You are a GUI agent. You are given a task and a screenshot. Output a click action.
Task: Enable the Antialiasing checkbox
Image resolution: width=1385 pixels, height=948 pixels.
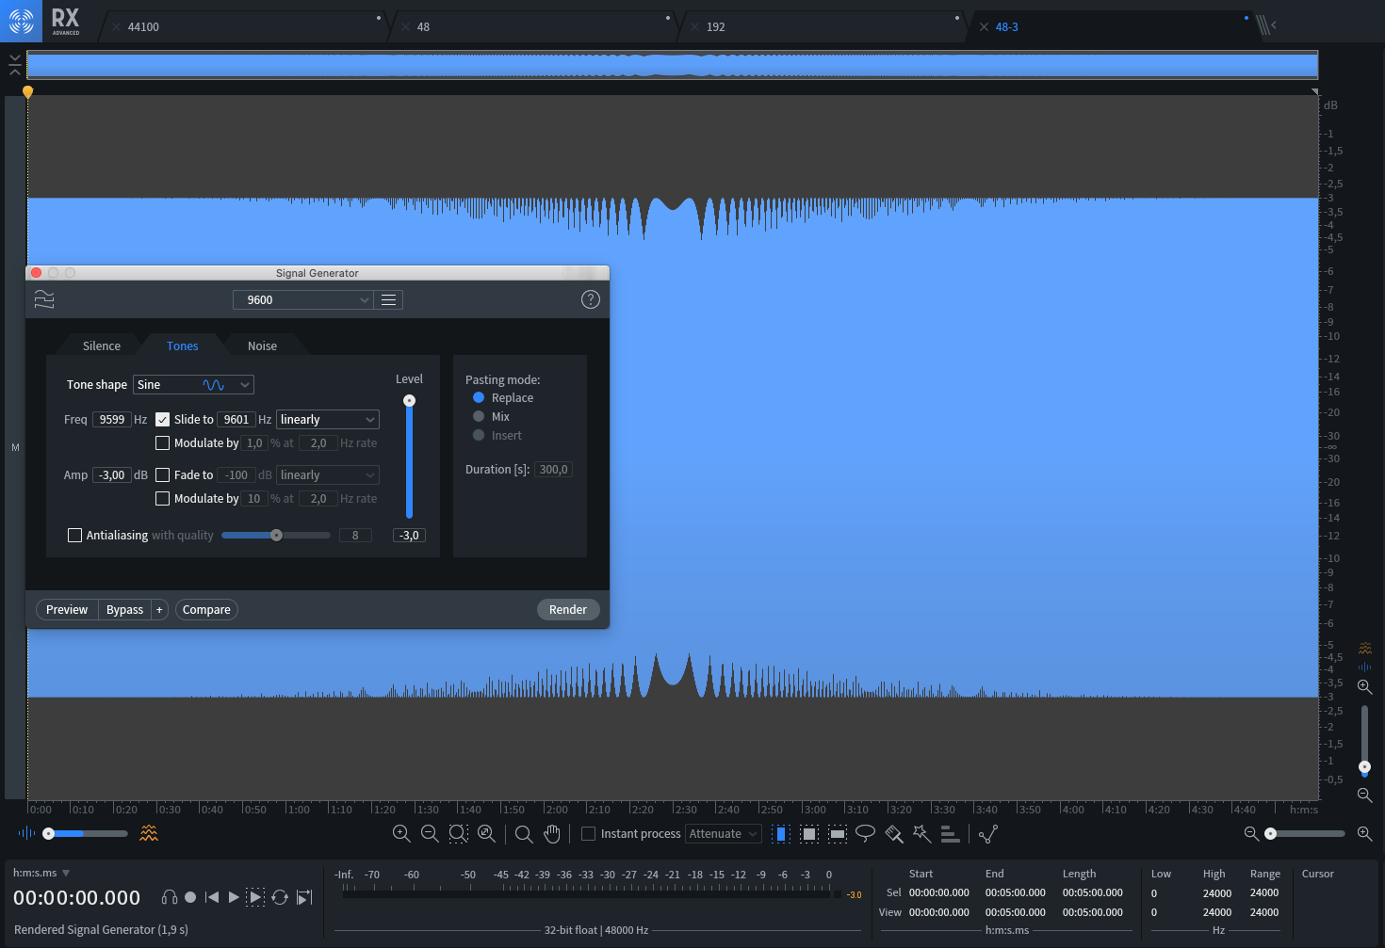click(75, 536)
